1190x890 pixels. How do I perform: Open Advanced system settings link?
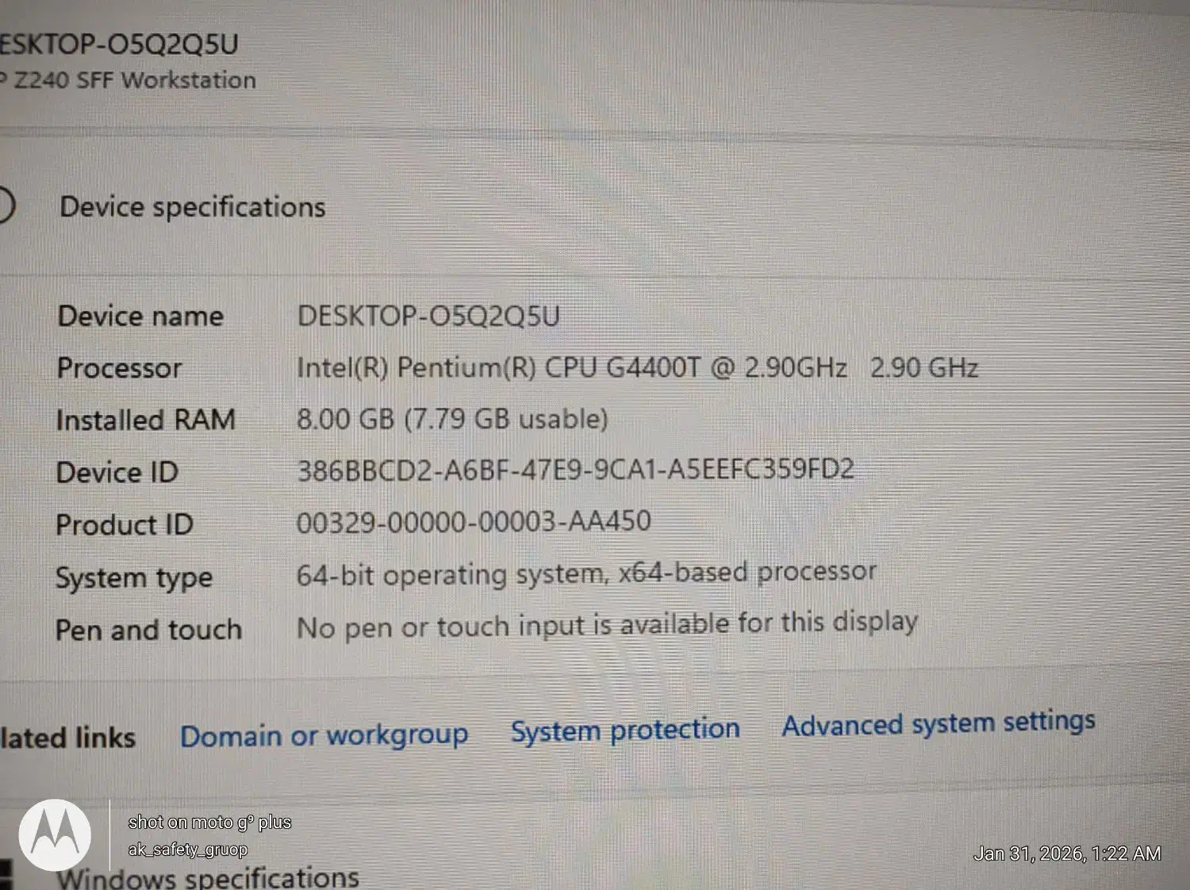coord(939,723)
